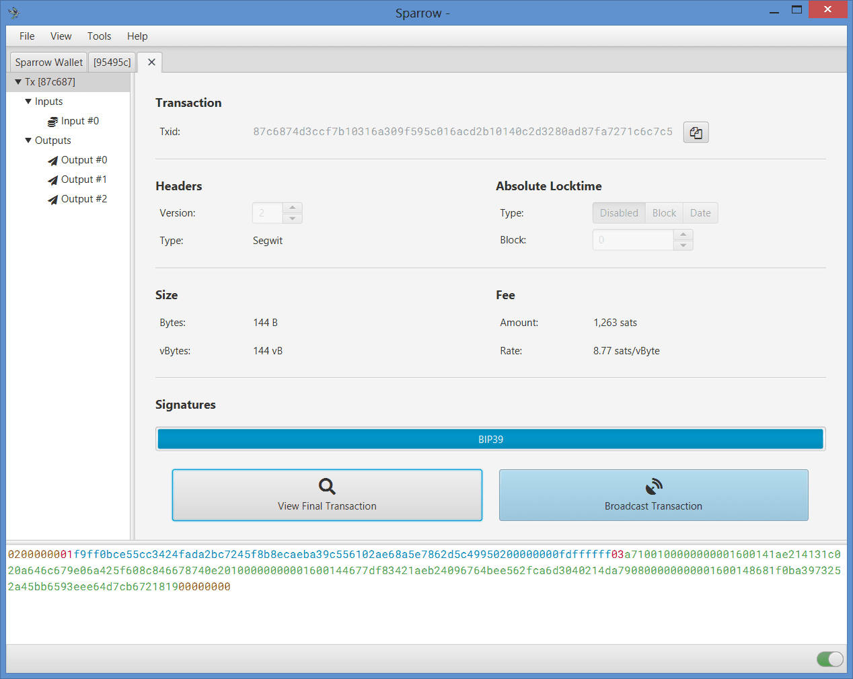Click the copy Txid icon button
Viewport: 853px width, 679px height.
pos(696,132)
